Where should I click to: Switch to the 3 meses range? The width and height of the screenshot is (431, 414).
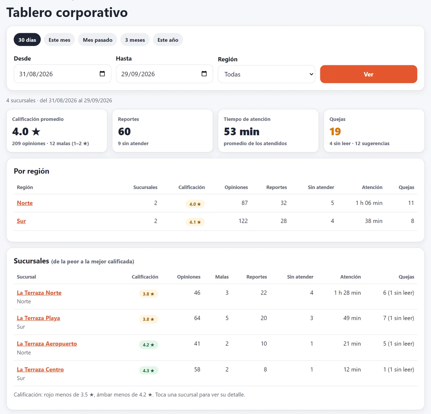point(135,40)
